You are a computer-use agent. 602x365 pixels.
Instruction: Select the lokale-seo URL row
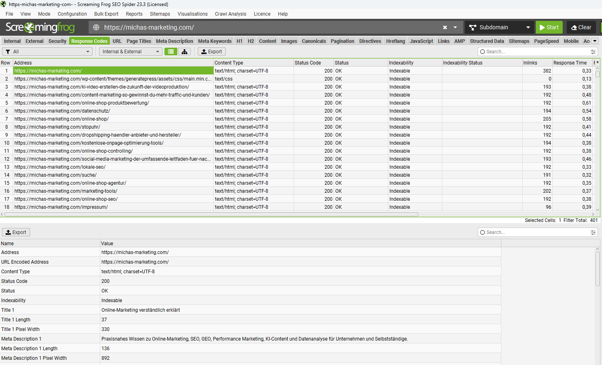click(x=114, y=167)
